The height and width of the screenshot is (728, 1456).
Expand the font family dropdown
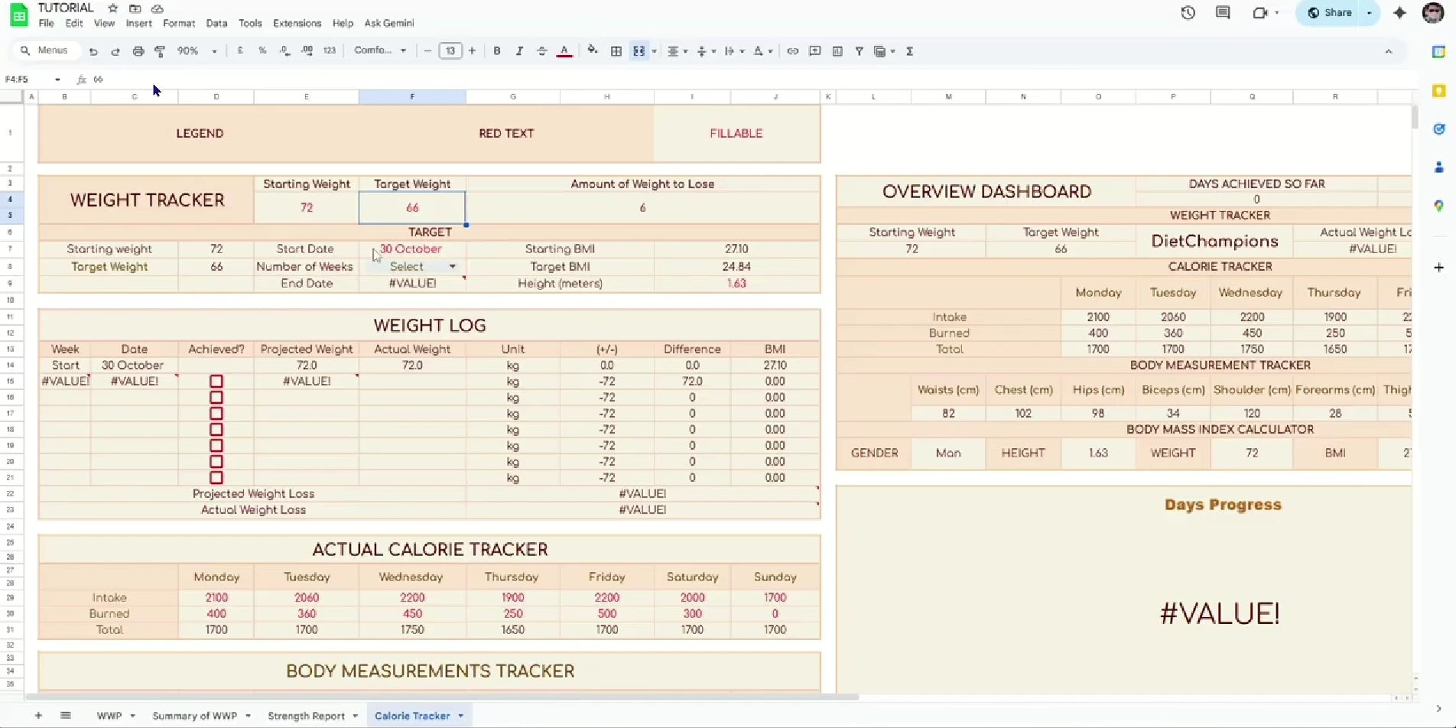tap(404, 50)
